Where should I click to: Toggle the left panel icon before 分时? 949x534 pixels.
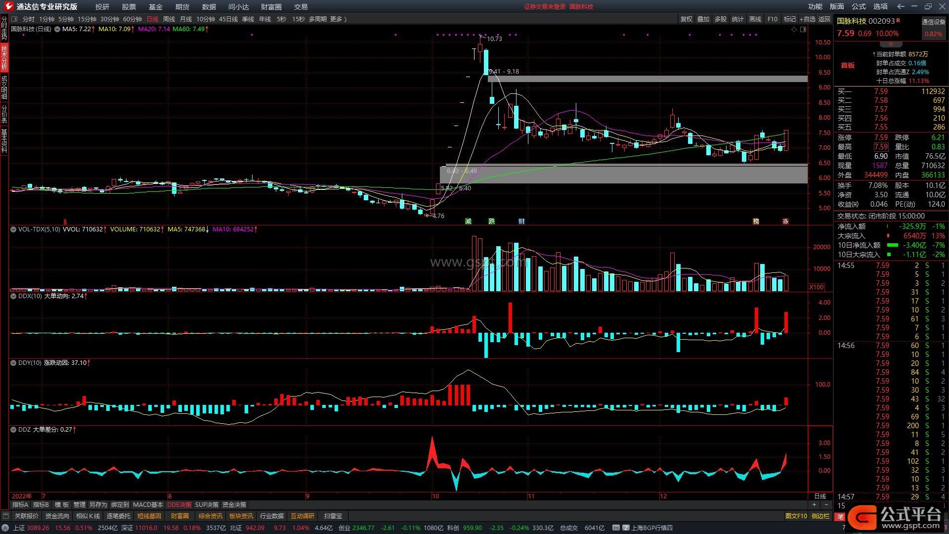click(x=14, y=19)
